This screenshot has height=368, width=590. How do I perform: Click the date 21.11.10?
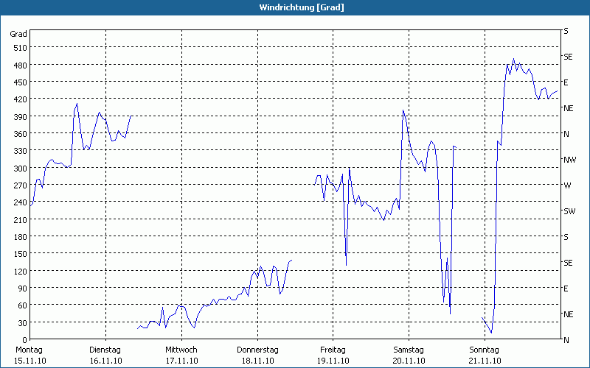pyautogui.click(x=485, y=361)
